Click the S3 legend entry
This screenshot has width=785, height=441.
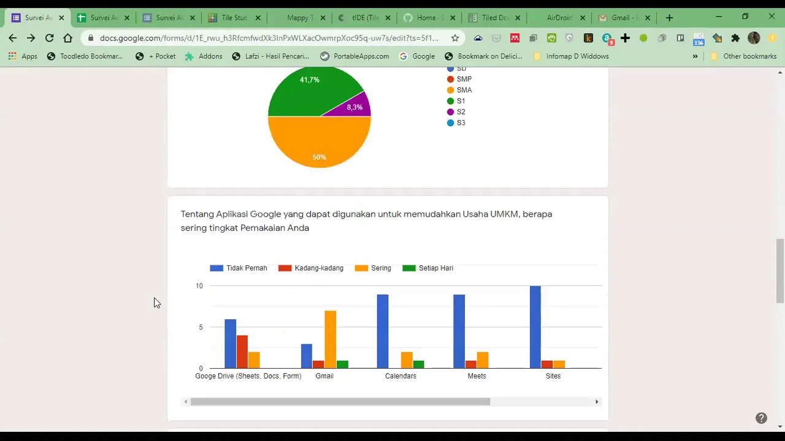coord(456,123)
